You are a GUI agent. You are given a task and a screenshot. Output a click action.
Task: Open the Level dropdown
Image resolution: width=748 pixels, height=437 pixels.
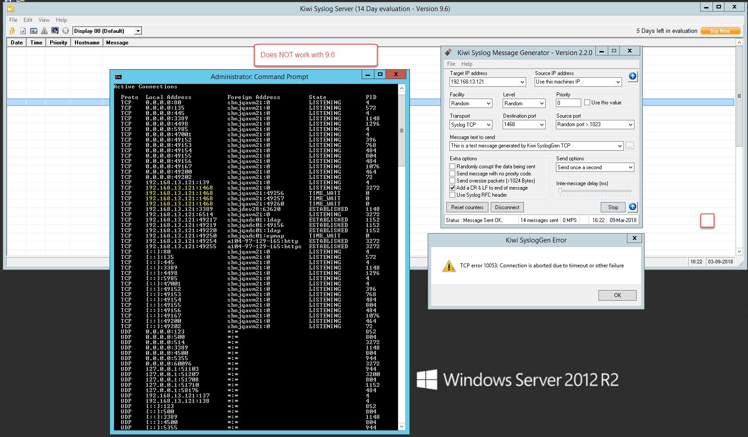pos(542,103)
